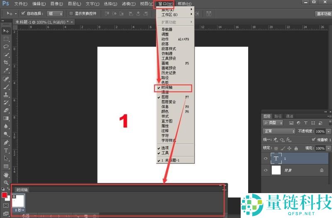This screenshot has width=332, height=218.
Task: Select the first frame thumbnail in timeline
Action: pos(18,201)
